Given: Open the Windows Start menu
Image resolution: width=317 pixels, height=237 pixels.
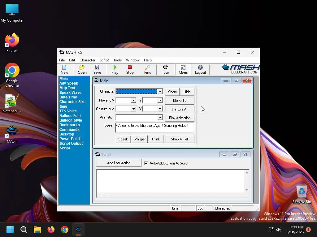Looking at the screenshot, I should coord(10,230).
